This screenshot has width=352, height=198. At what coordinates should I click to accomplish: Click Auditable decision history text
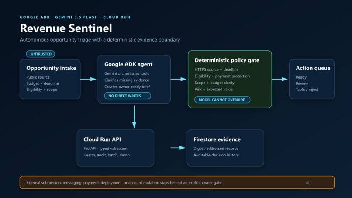[x=216, y=155]
